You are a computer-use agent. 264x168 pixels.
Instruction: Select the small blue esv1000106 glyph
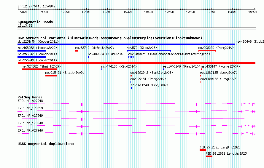(164, 69)
